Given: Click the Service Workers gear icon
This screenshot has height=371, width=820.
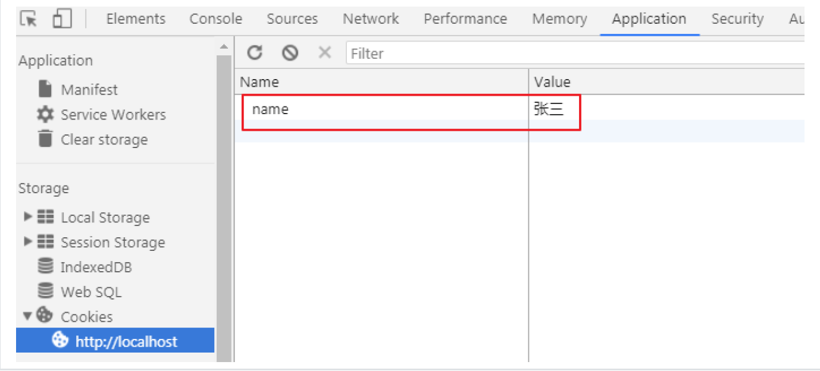Looking at the screenshot, I should [x=45, y=114].
